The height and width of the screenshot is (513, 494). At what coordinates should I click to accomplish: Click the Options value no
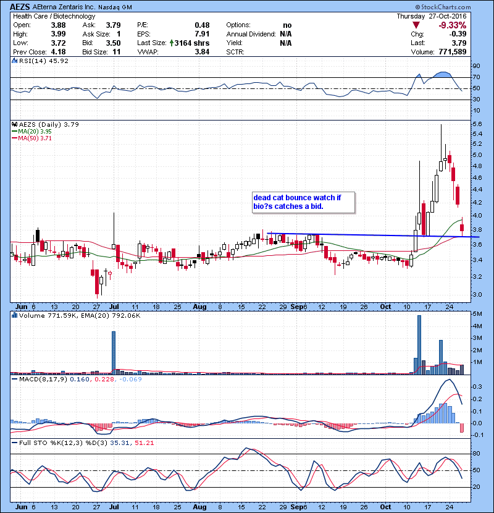pos(287,25)
